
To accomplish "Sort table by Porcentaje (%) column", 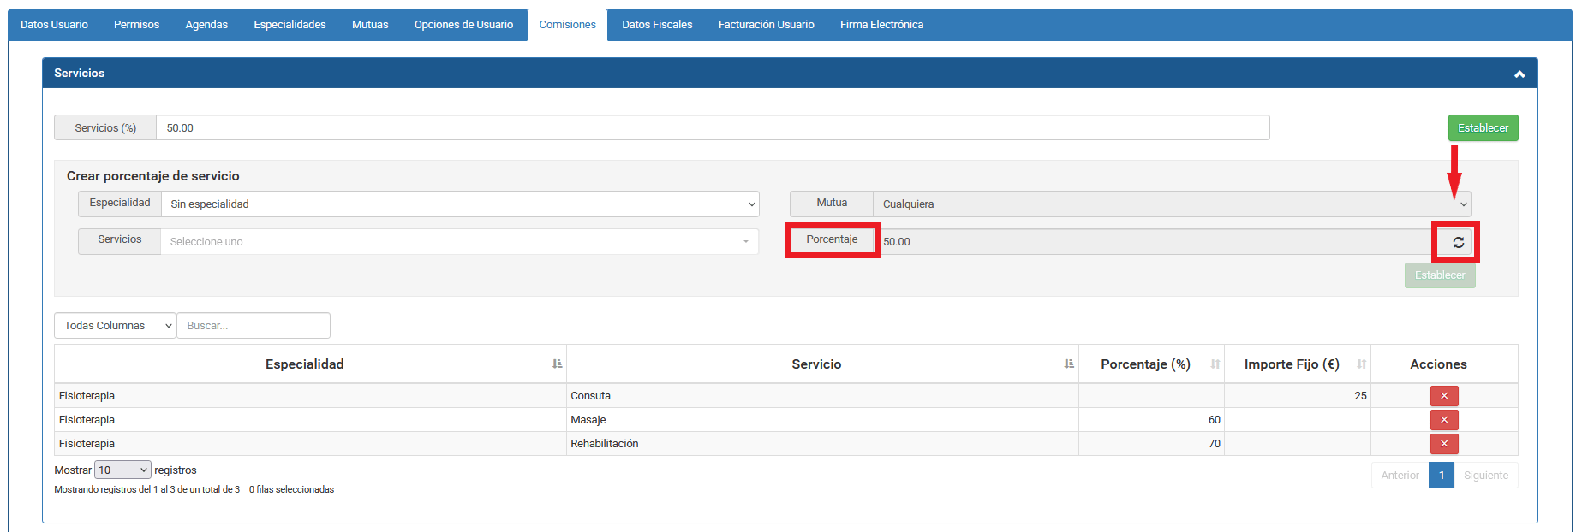I will click(x=1151, y=364).
